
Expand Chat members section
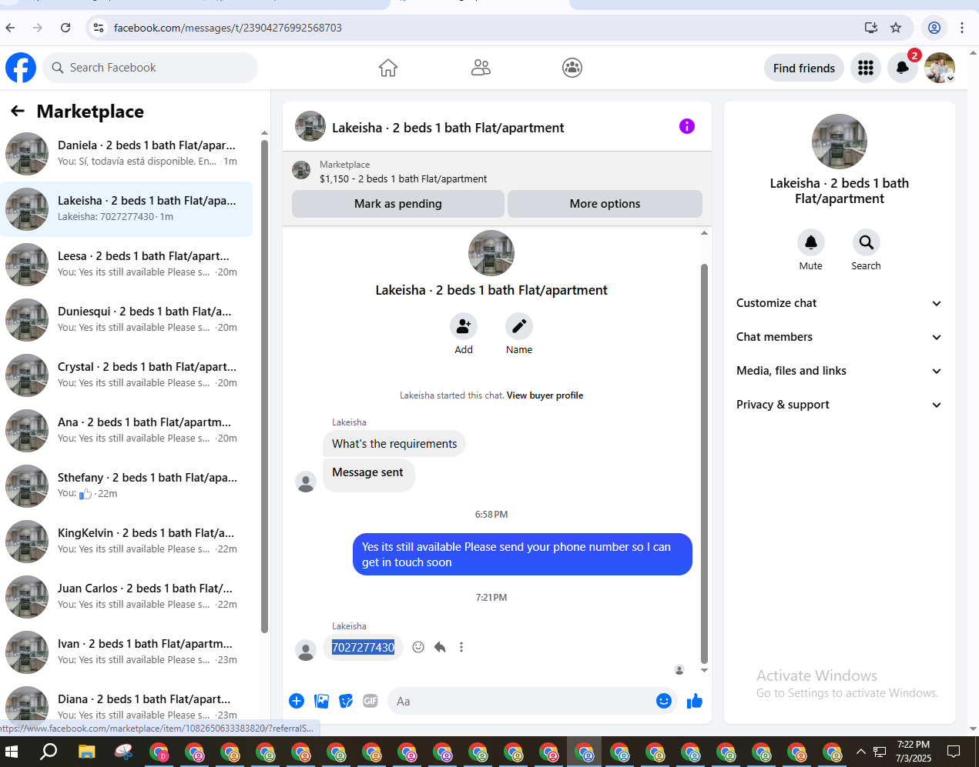pyautogui.click(x=839, y=337)
